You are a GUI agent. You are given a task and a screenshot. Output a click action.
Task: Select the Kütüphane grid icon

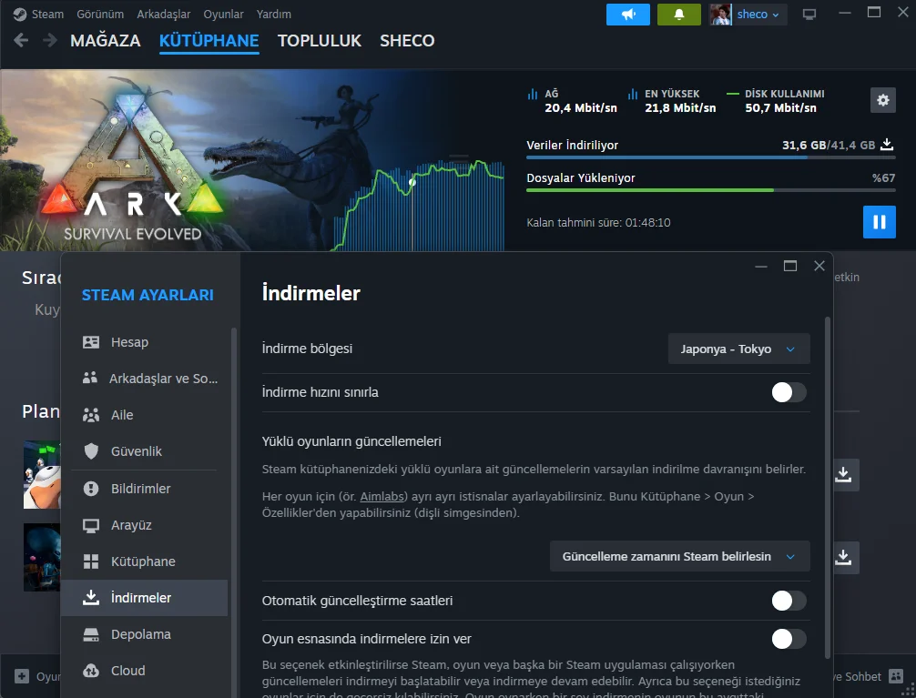coord(91,561)
